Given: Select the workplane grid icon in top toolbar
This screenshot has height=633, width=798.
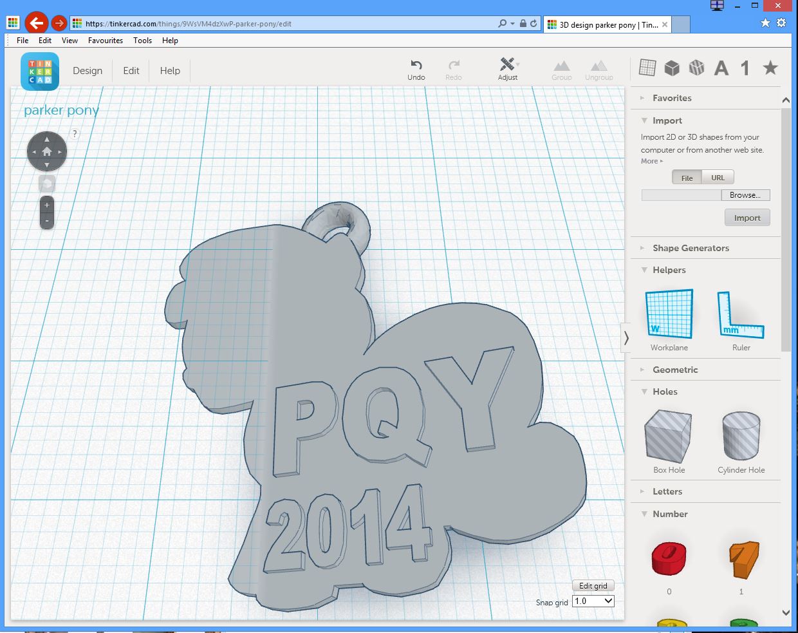Looking at the screenshot, I should 647,68.
